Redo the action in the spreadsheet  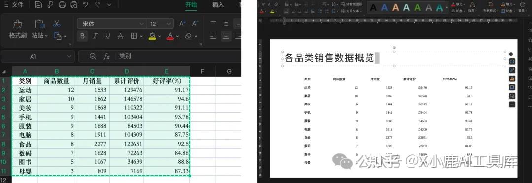pos(98,5)
